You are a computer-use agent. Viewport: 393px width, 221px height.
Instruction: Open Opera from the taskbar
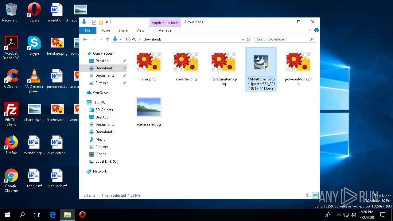pos(82,215)
